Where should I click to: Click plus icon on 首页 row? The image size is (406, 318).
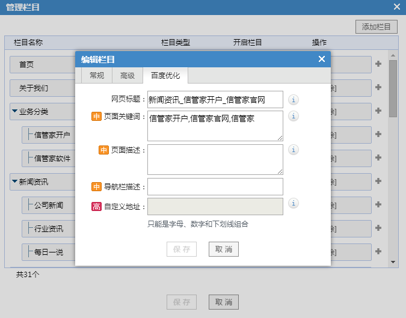[378, 64]
